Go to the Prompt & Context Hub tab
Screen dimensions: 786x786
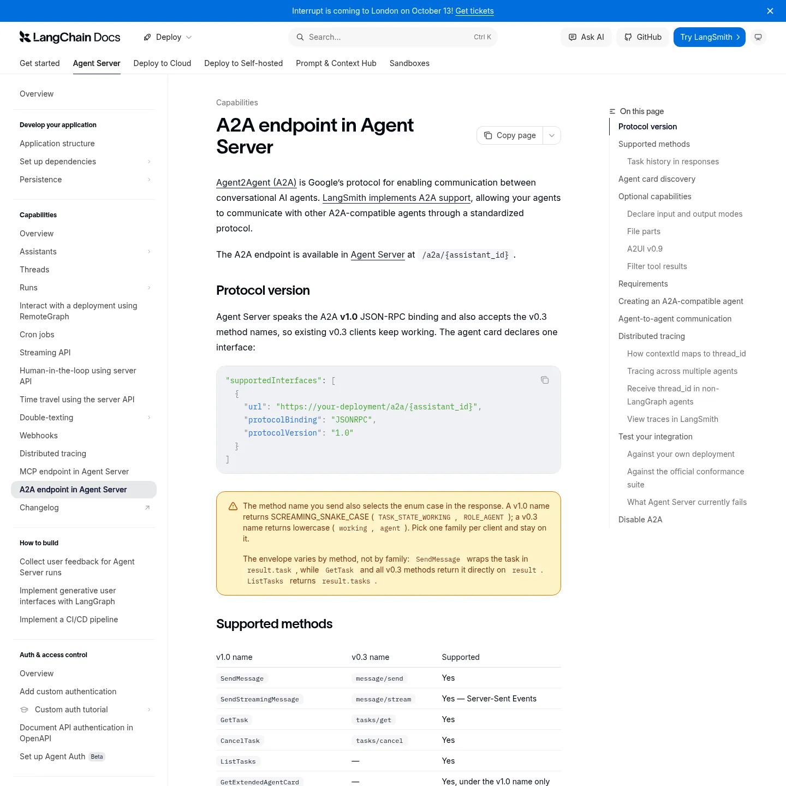click(336, 63)
